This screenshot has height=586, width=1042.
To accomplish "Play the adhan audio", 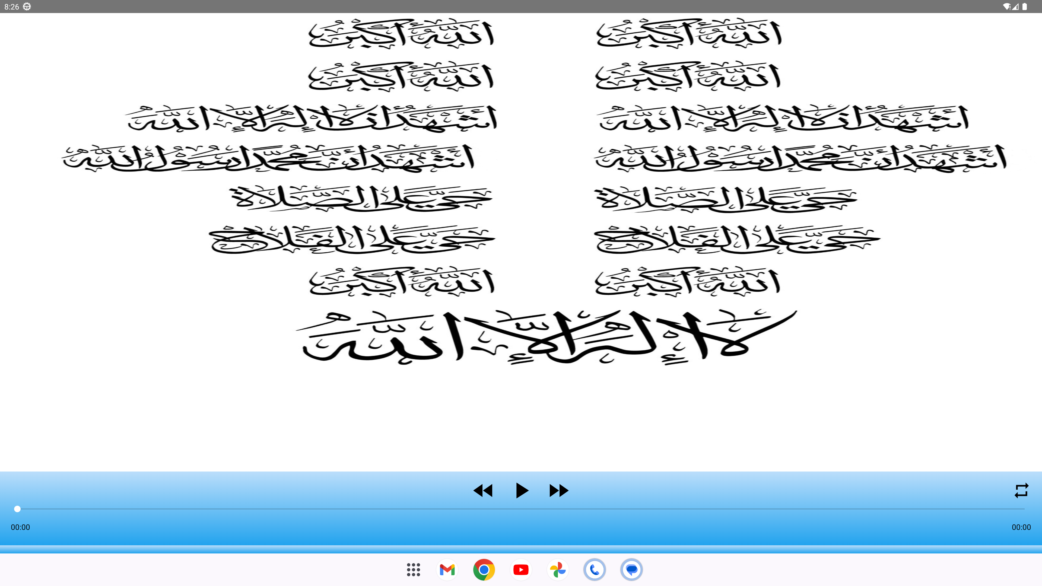I will pyautogui.click(x=522, y=491).
